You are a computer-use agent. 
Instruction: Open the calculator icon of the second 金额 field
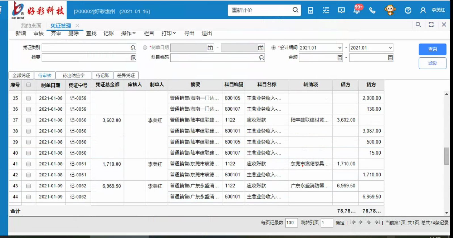(x=390, y=58)
